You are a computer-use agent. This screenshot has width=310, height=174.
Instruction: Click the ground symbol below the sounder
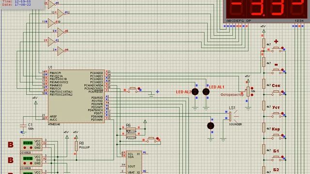coord(223,140)
